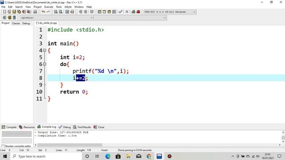Click the Syntax Check checkmark icon

[x=120, y=12]
